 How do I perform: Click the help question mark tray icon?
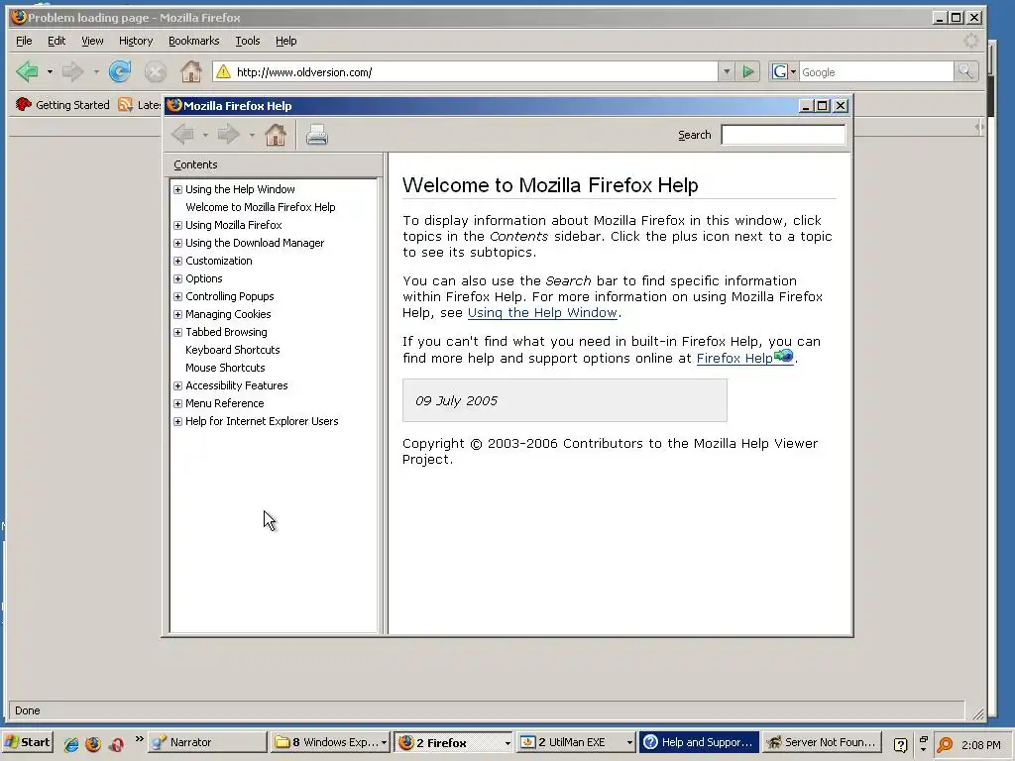(900, 745)
